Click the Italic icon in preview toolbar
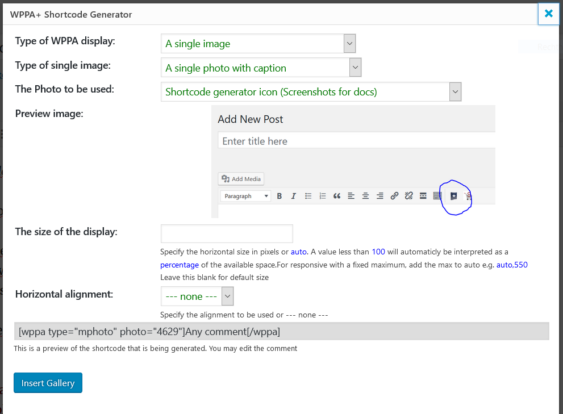The width and height of the screenshot is (563, 414). pyautogui.click(x=294, y=196)
